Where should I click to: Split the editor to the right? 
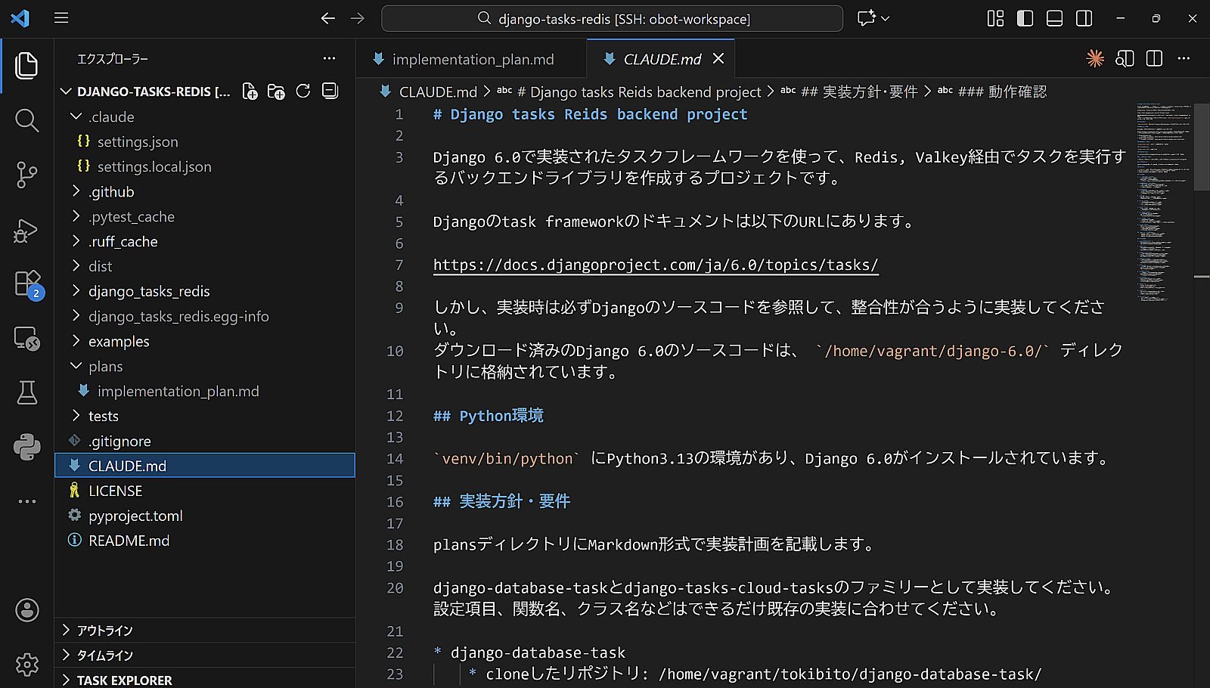click(x=1154, y=58)
